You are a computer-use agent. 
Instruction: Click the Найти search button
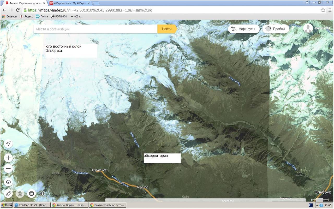click(167, 29)
